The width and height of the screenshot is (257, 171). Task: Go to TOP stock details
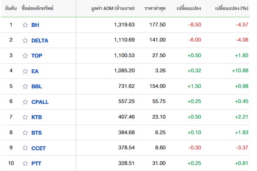coord(37,55)
